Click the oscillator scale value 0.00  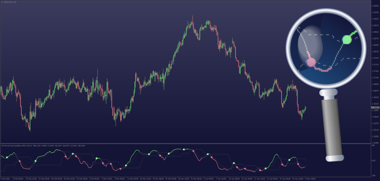pyautogui.click(x=373, y=160)
